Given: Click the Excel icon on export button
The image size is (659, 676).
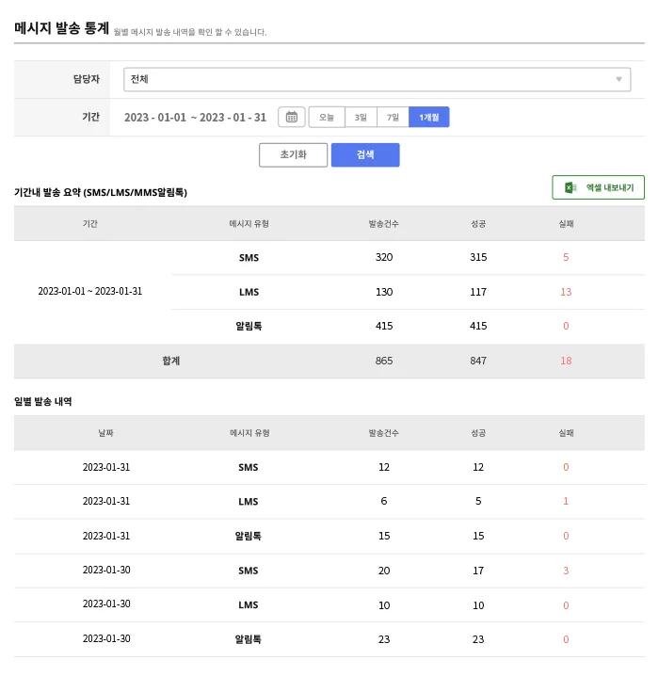Looking at the screenshot, I should pyautogui.click(x=571, y=187).
